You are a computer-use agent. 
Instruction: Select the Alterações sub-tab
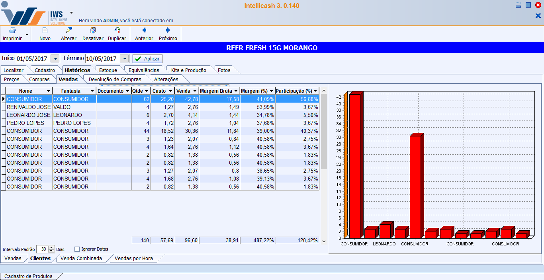[x=166, y=80]
